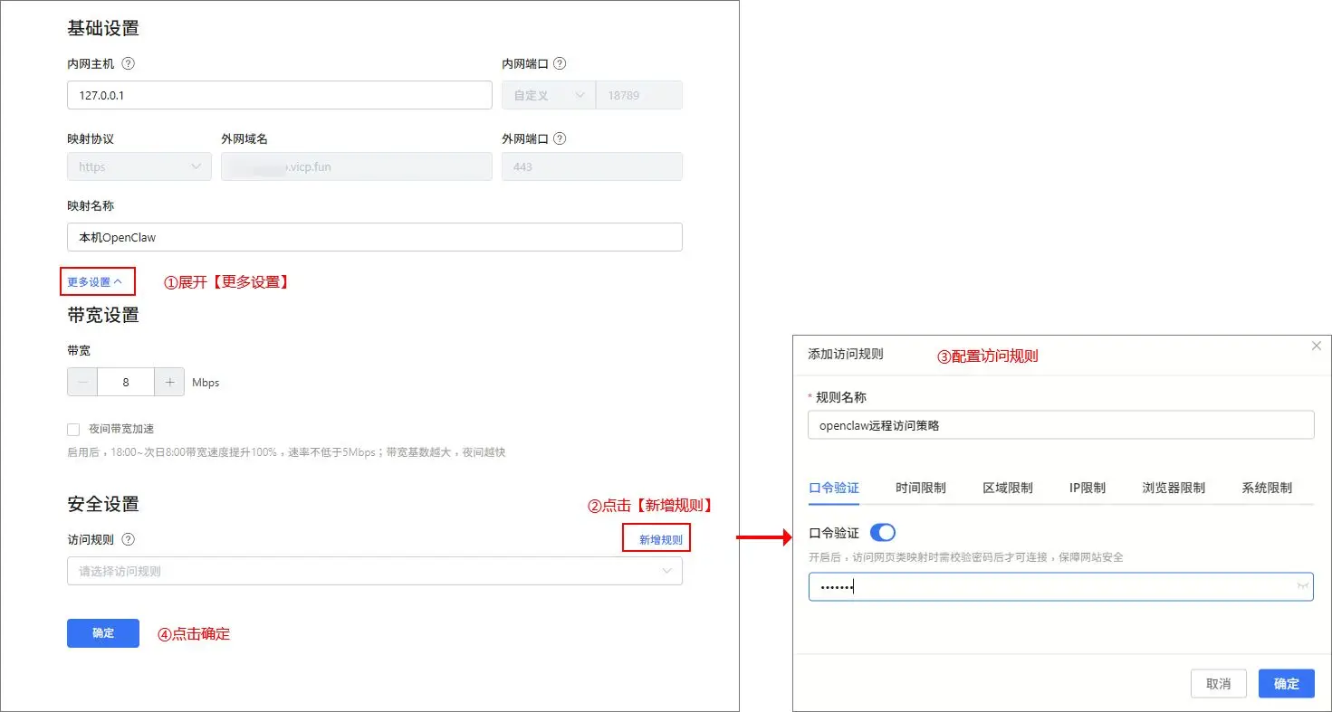Click the help icon beside 内网端口
The image size is (1332, 712).
(x=560, y=63)
